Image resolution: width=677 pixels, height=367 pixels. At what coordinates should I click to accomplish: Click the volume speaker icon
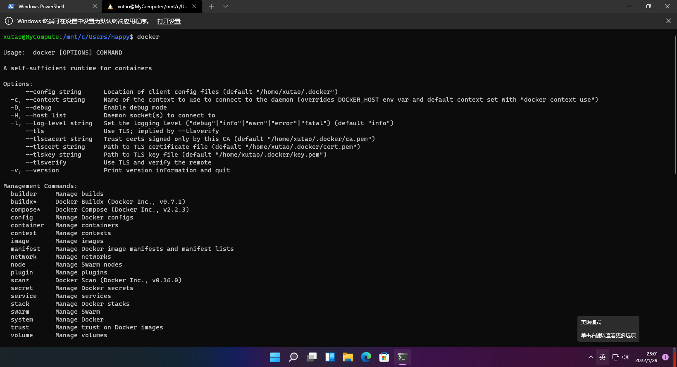pyautogui.click(x=625, y=357)
